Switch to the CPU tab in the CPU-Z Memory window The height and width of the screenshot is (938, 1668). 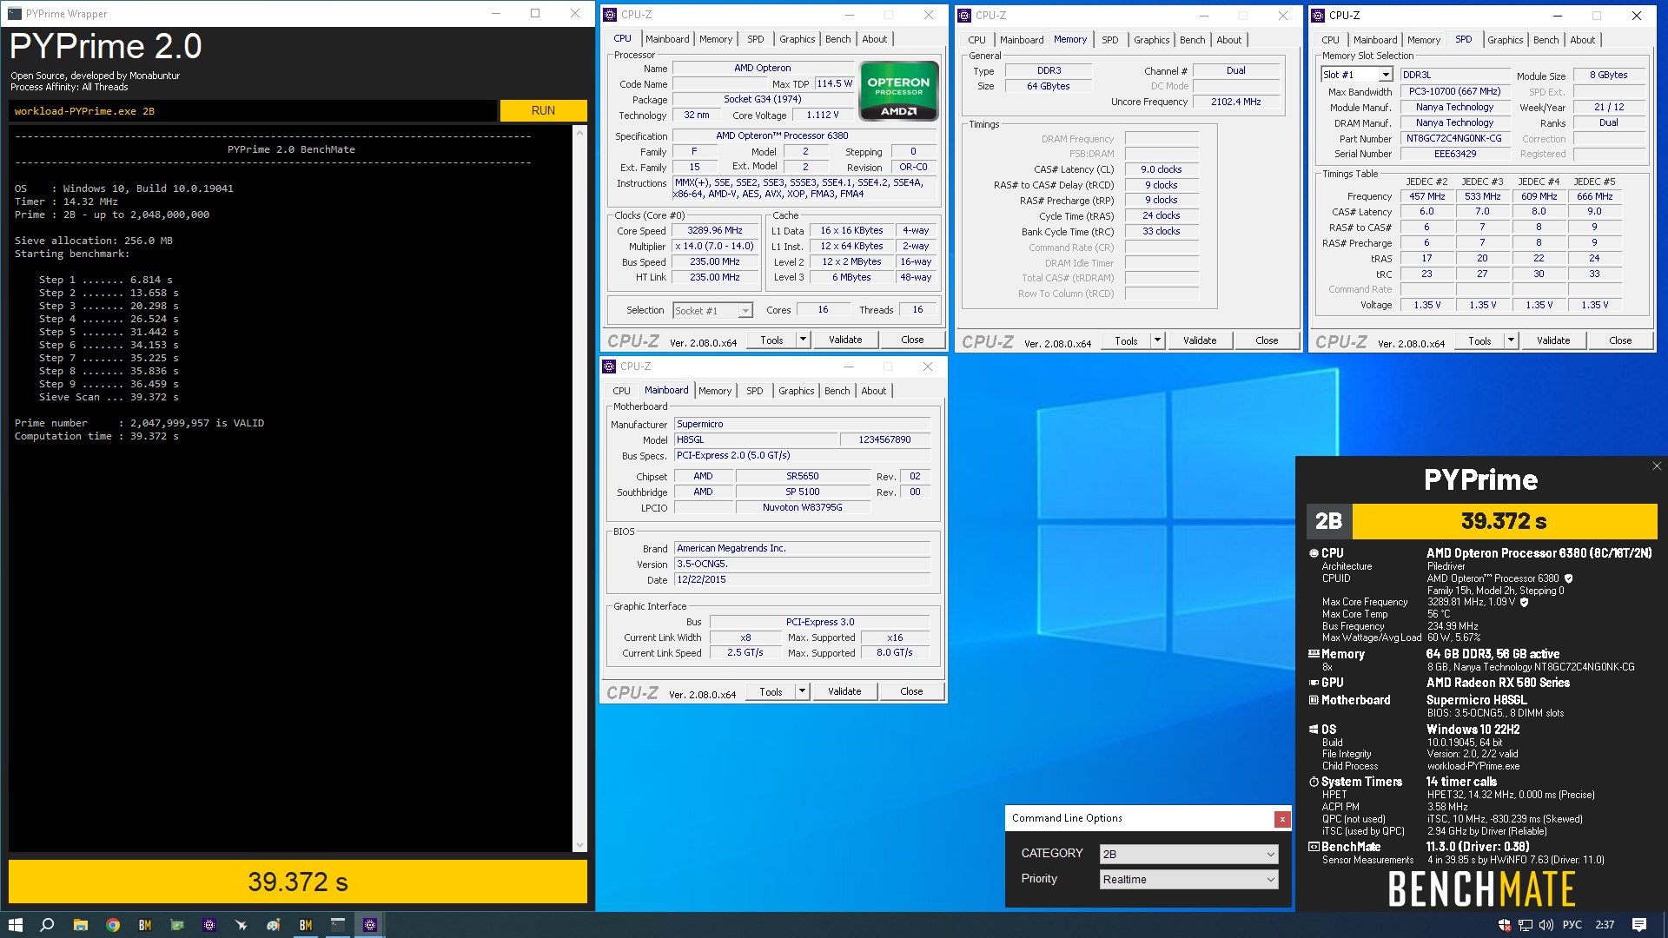tap(976, 40)
